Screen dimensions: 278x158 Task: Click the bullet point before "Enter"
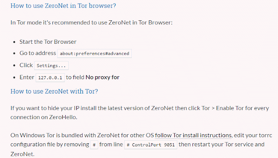(14, 77)
